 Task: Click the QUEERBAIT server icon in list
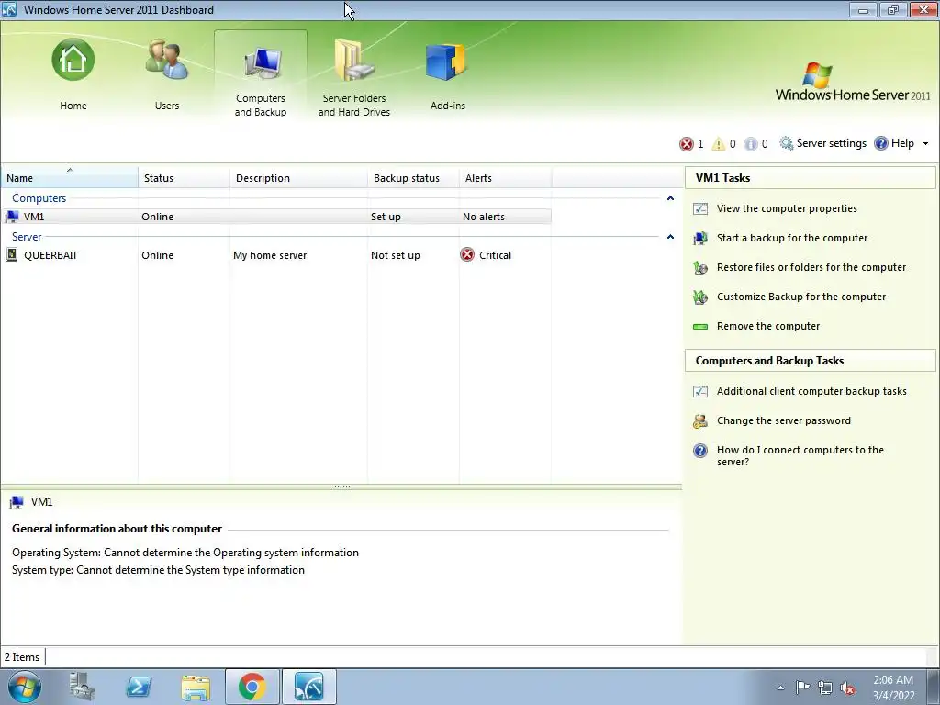[x=12, y=255]
